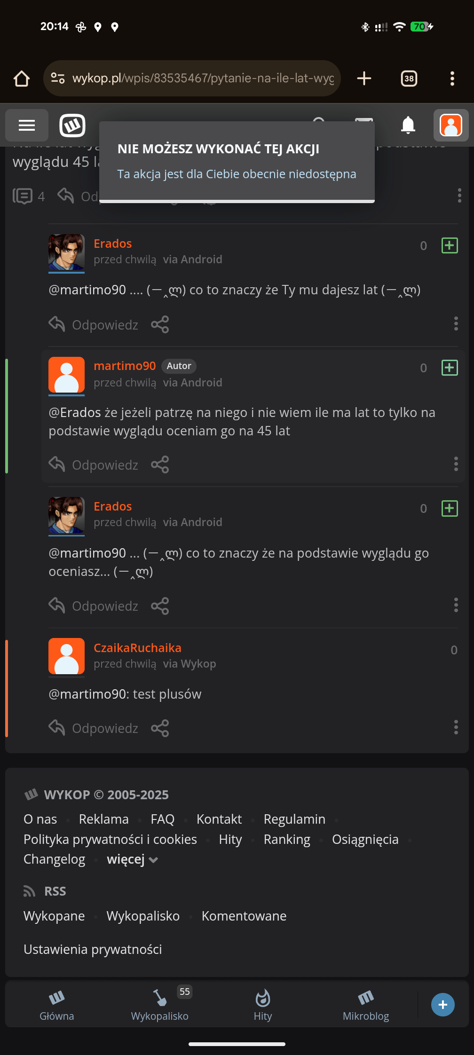Open Chrome three-dot overflow menu

[452, 79]
